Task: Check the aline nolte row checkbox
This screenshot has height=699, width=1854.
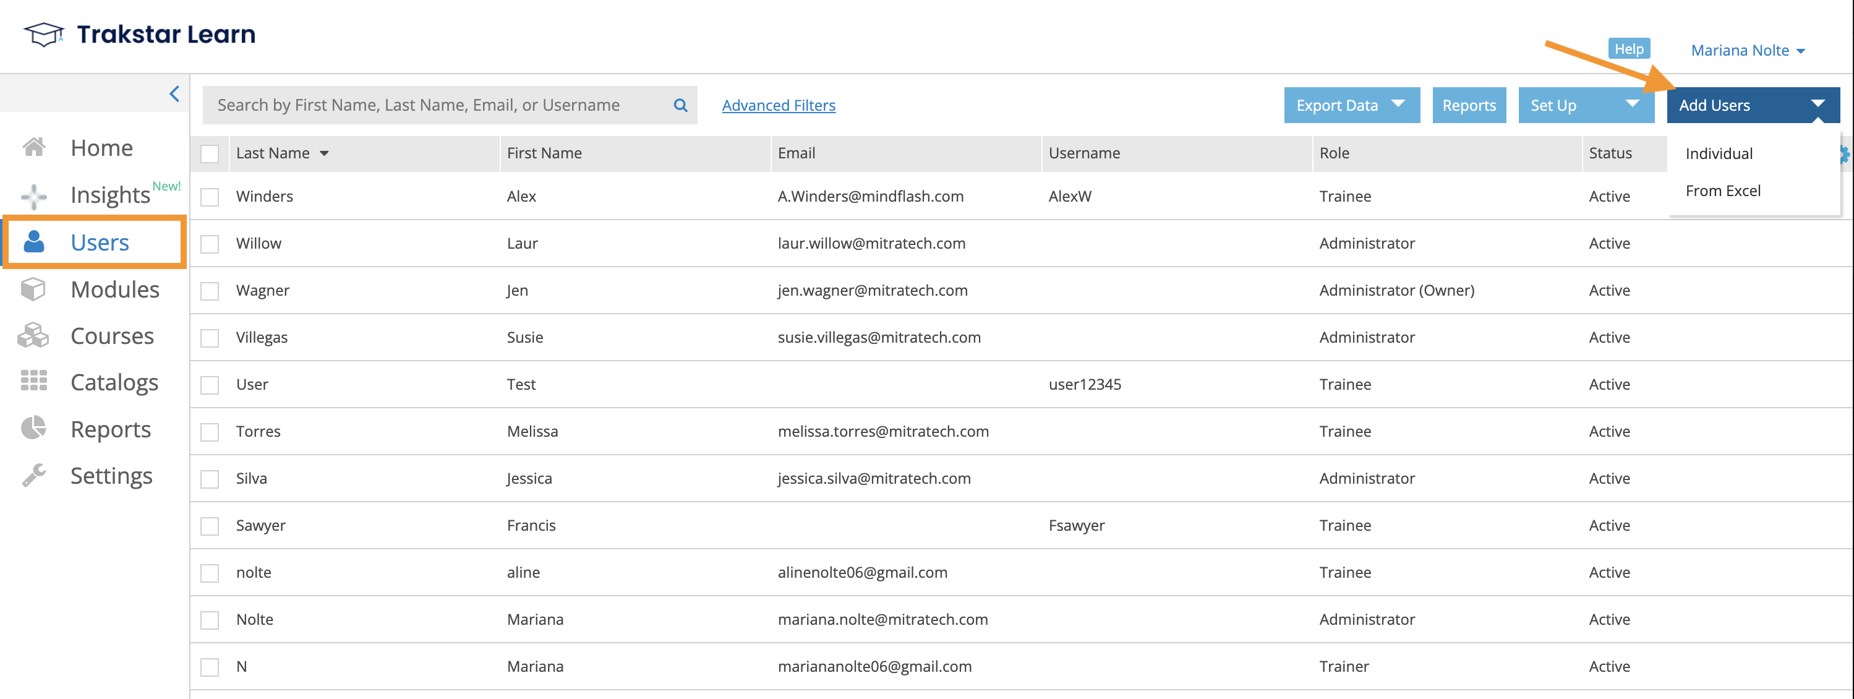Action: pos(210,573)
